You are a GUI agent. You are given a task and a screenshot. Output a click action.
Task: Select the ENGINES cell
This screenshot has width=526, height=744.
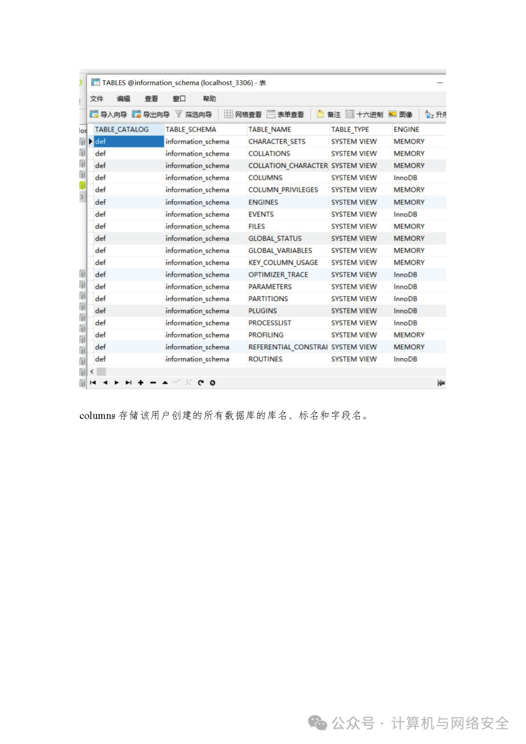click(x=288, y=202)
